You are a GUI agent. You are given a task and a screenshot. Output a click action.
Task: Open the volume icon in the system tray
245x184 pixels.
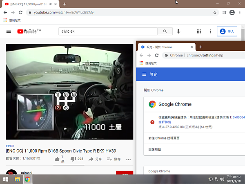(x=222, y=180)
